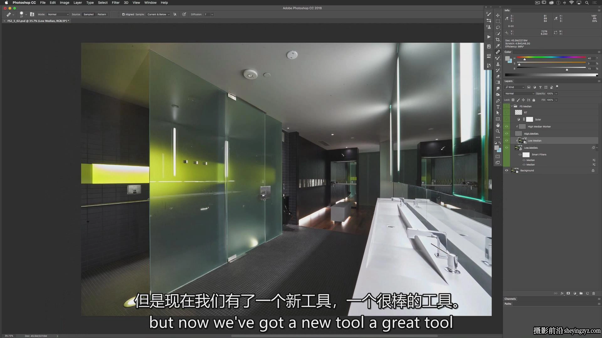Open the Mode Normal dropdown in options bar
Screen dimensions: 602x338
(58, 14)
